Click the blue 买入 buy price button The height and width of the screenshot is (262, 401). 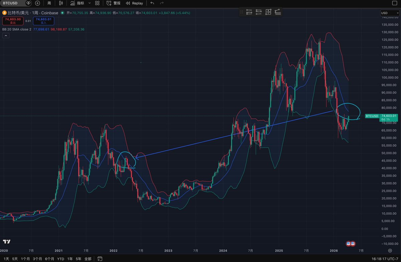(43, 21)
